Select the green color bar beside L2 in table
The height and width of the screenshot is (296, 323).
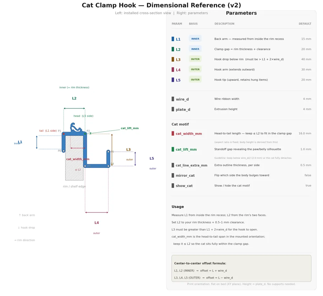[173, 49]
